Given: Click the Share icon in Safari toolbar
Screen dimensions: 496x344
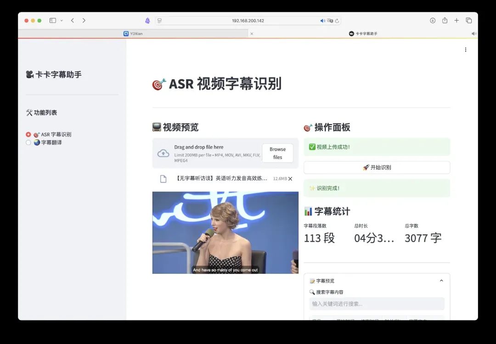Looking at the screenshot, I should (x=445, y=21).
